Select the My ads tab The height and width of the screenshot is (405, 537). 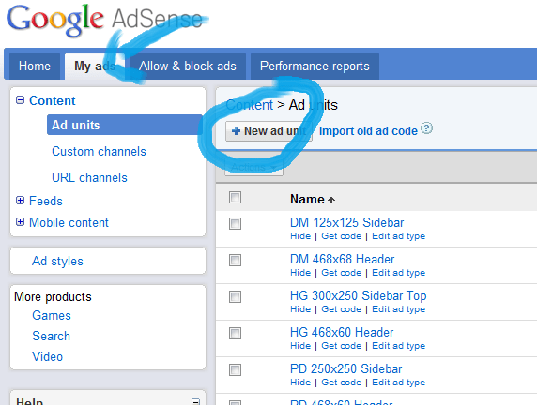pyautogui.click(x=95, y=66)
